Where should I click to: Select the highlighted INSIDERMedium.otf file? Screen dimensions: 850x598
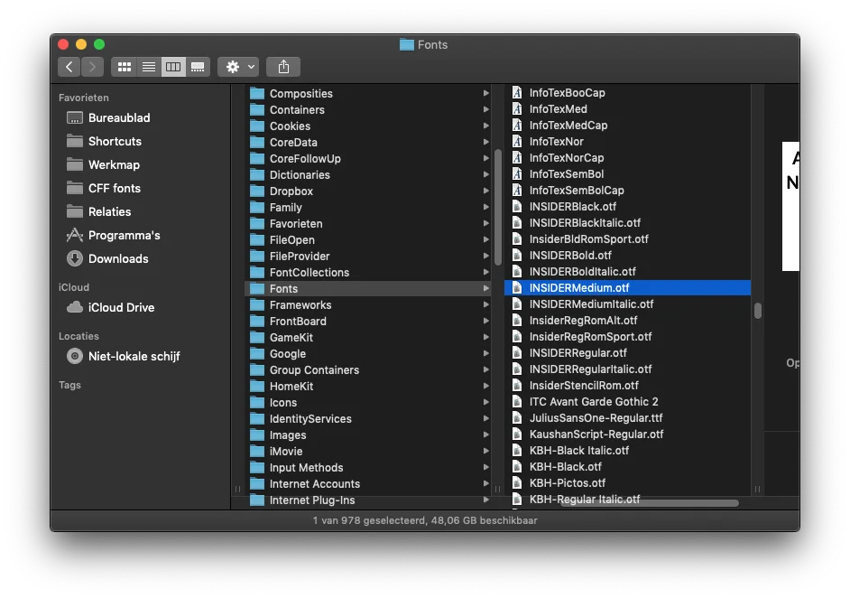point(628,288)
